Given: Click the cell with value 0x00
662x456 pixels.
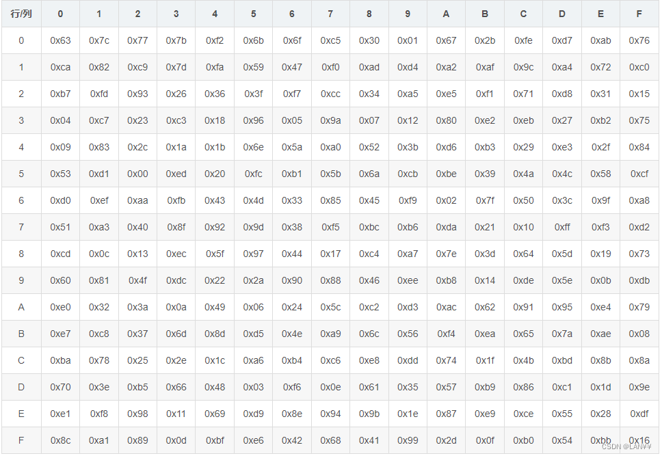Looking at the screenshot, I should coord(137,174).
